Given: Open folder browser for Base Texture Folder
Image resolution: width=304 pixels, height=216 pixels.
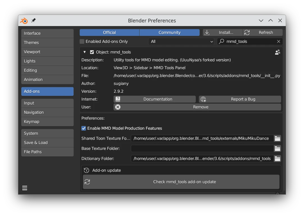Looking at the screenshot, I should (x=277, y=148).
